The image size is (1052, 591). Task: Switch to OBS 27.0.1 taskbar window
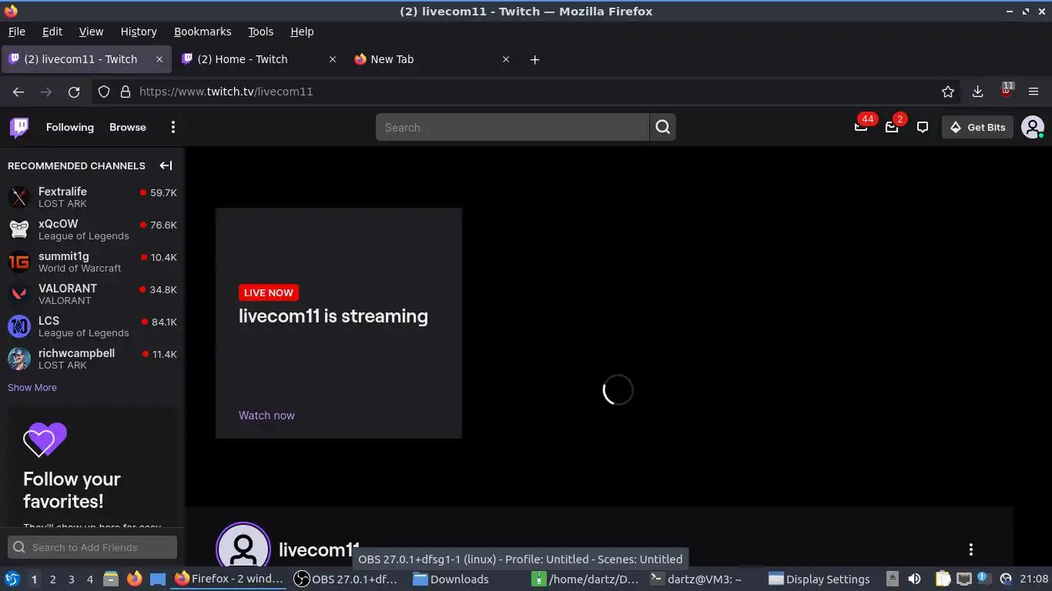pos(347,579)
